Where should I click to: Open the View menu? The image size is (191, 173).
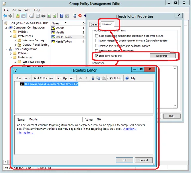tap(27, 10)
